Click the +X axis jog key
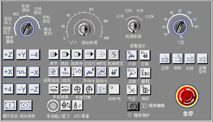Image resolution: width=213 pixels, height=122 pixels. [x=8, y=72]
